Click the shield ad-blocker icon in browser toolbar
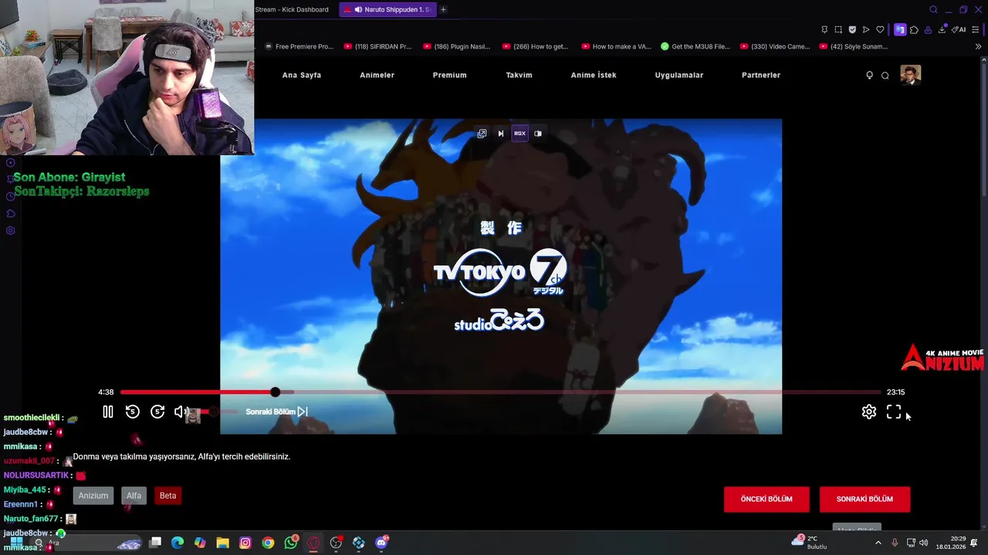 pos(852,29)
